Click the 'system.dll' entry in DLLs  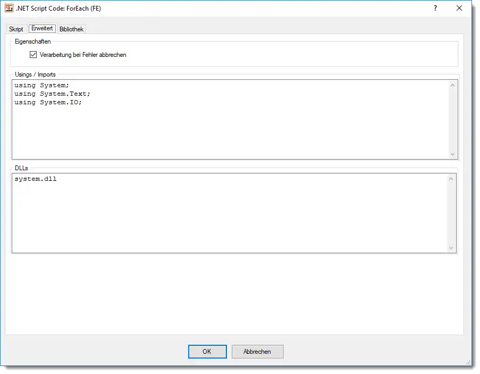36,179
